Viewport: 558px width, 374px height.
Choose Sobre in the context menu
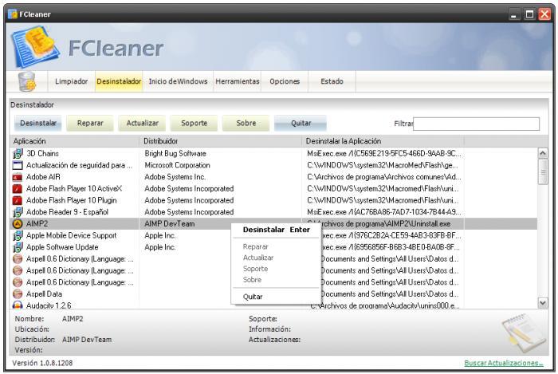276,280
